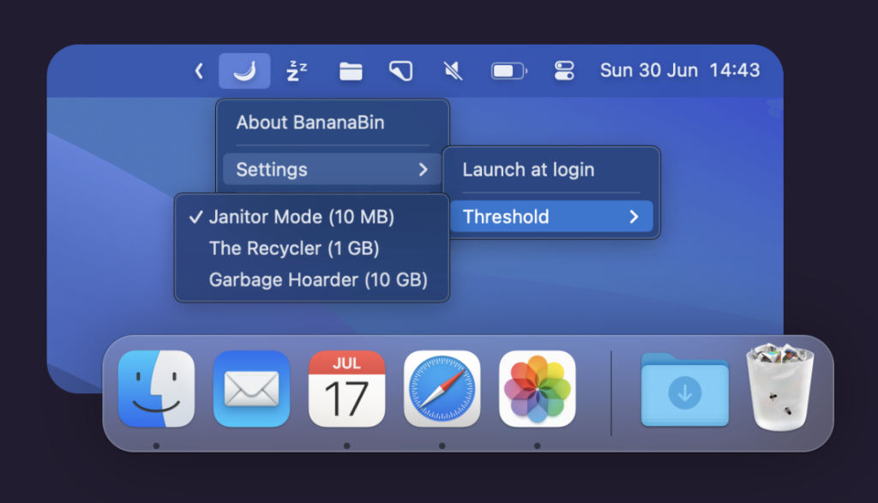The width and height of the screenshot is (878, 503).
Task: Open the Downloads folder stack in Dock
Action: 684,391
